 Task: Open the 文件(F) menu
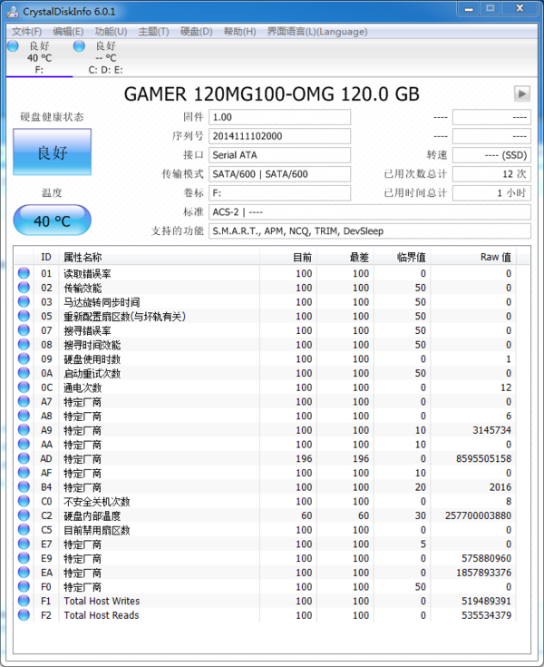[x=26, y=32]
